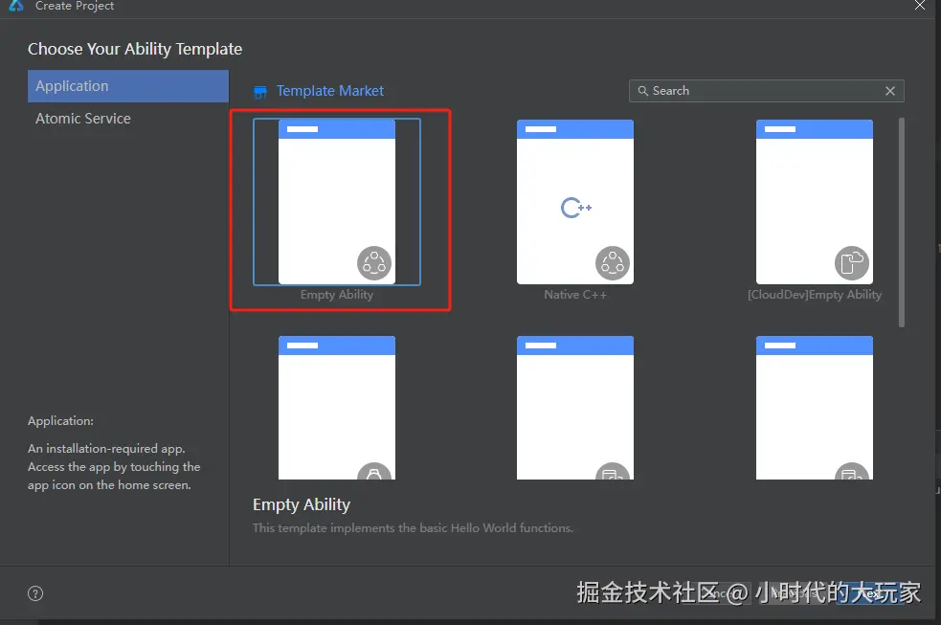Click the magnifier icon in the search box
Image resolution: width=941 pixels, height=625 pixels.
(641, 91)
